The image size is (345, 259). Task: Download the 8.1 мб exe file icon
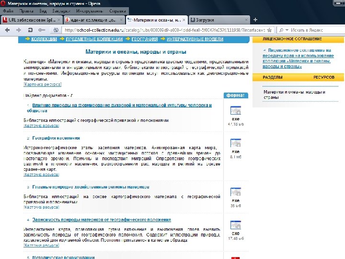tap(236, 143)
